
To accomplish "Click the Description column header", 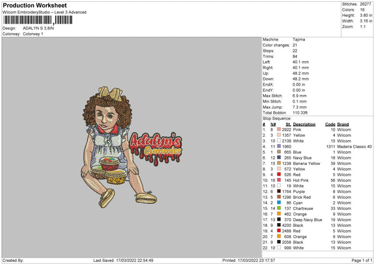I will 304,124.
